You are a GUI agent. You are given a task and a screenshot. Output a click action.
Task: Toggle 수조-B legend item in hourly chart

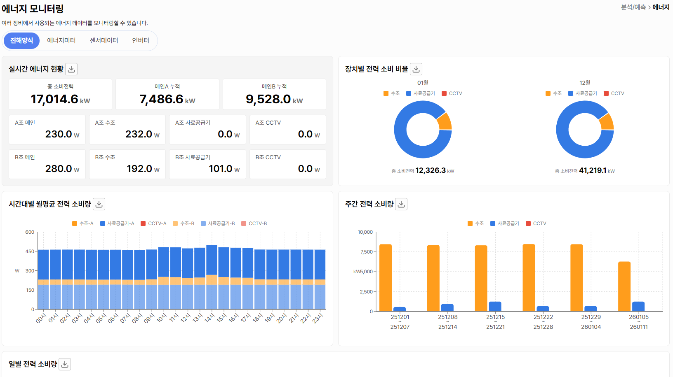tap(184, 223)
